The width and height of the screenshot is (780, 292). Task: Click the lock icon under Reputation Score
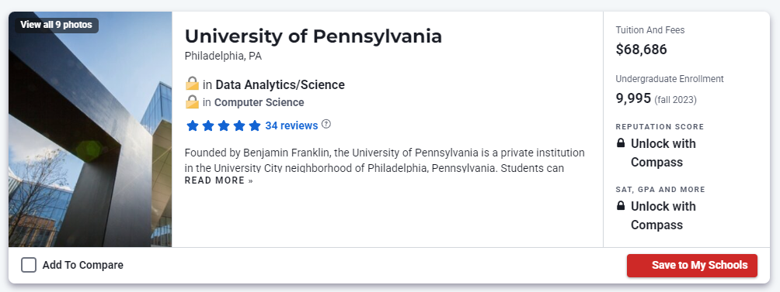[620, 143]
